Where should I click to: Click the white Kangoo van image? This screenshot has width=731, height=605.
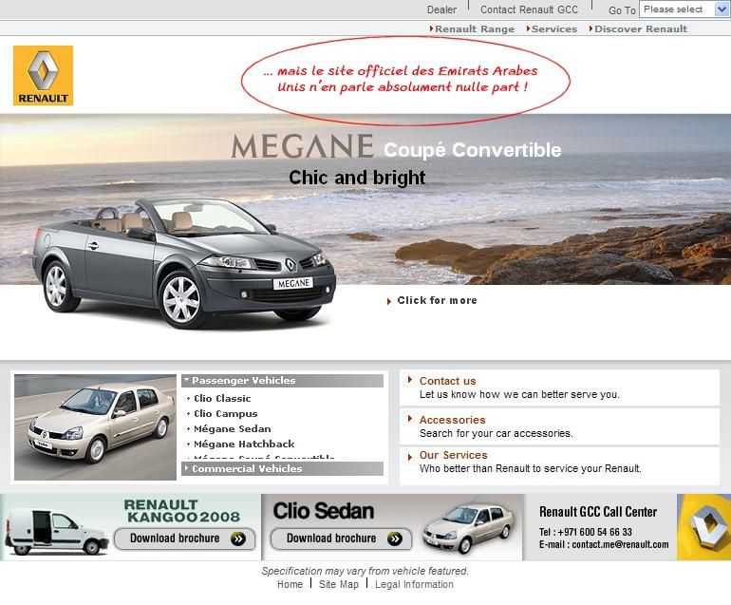(x=56, y=532)
